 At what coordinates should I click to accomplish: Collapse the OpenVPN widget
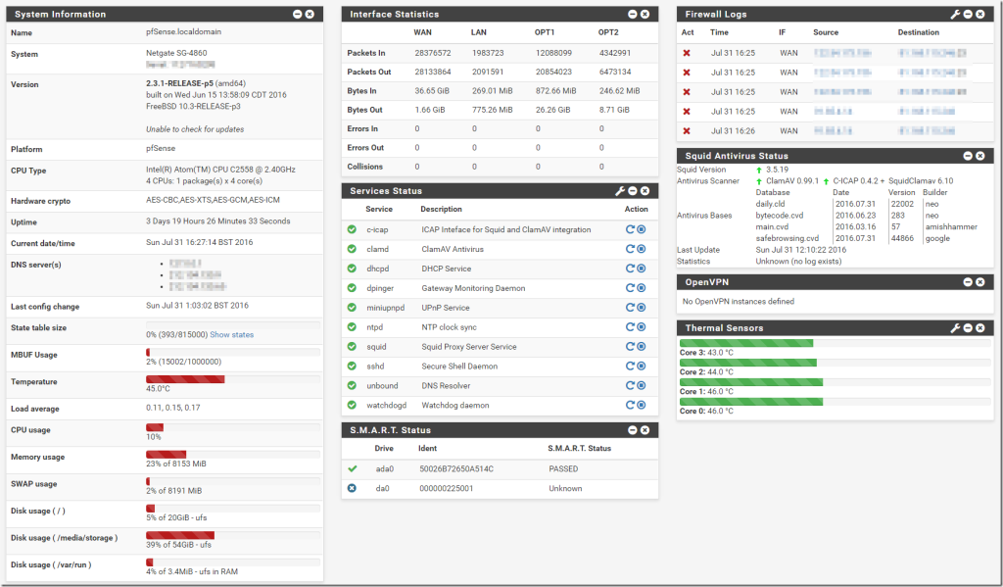coord(968,281)
